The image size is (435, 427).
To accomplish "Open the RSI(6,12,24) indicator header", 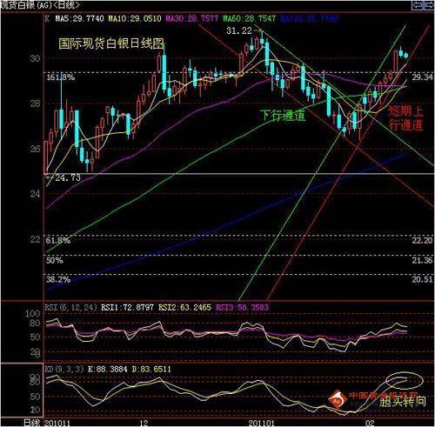I will click(70, 307).
